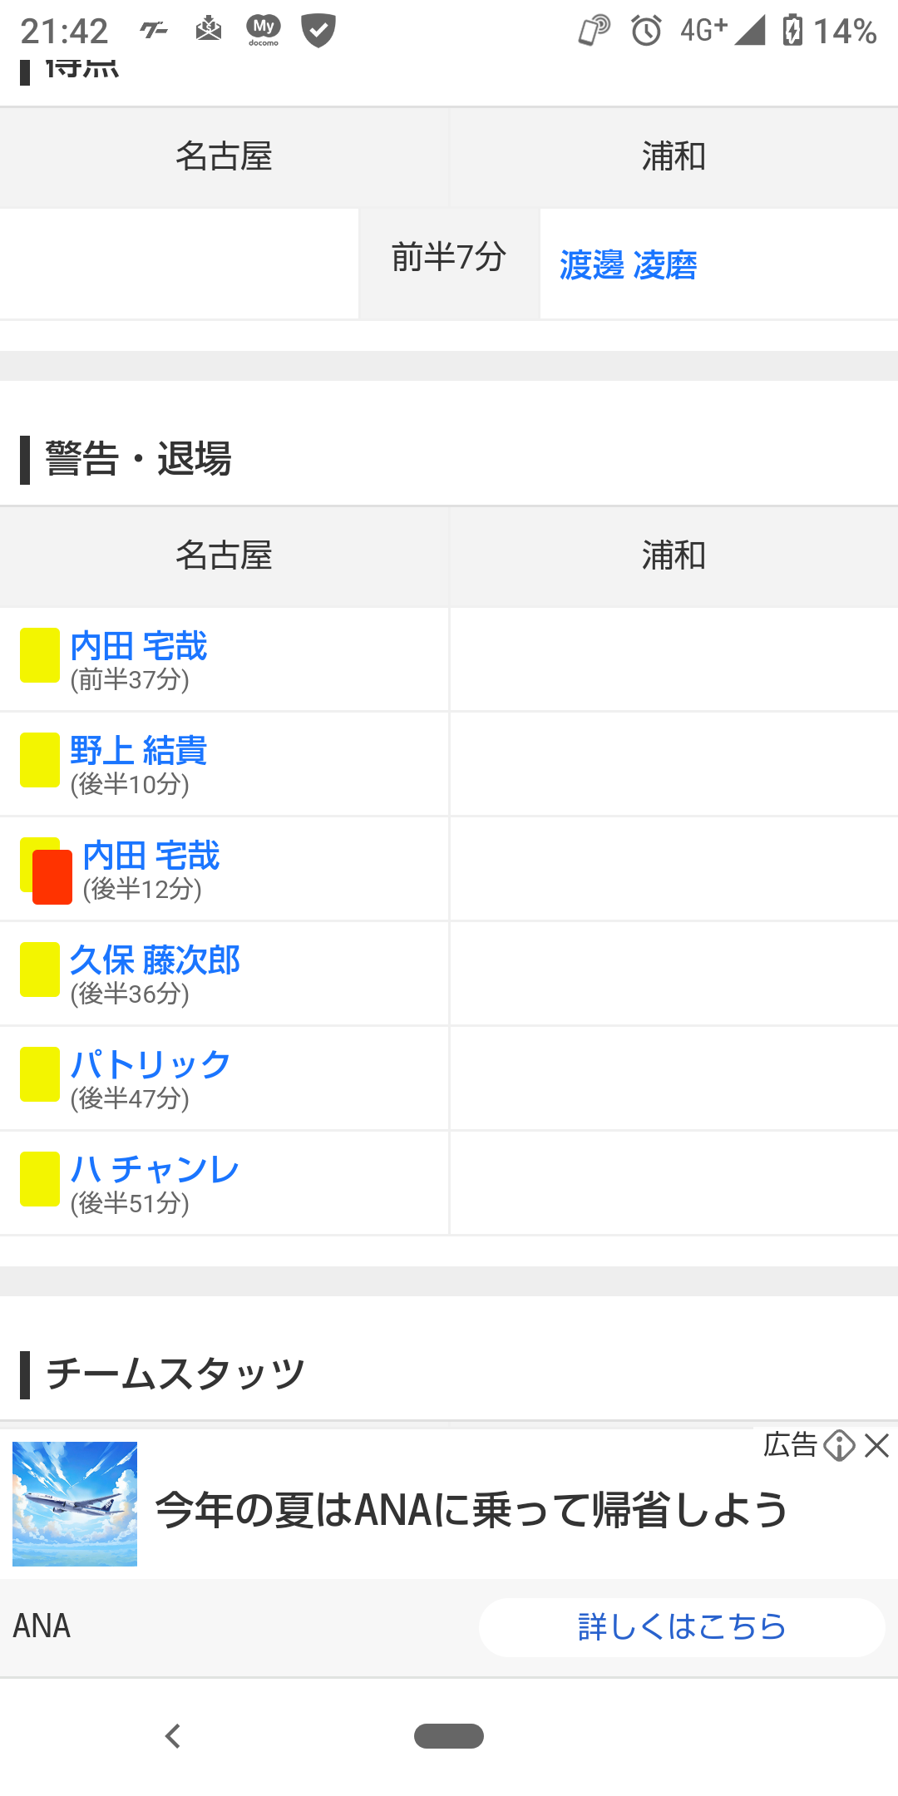Open ハ チャンレ player link
Viewport: 898px width, 1796px height.
coord(155,1170)
